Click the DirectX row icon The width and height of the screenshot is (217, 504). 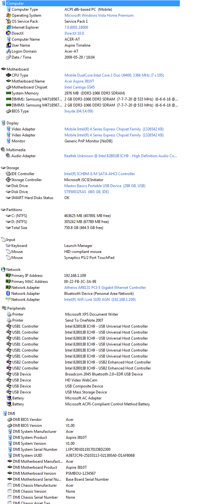click(9, 33)
